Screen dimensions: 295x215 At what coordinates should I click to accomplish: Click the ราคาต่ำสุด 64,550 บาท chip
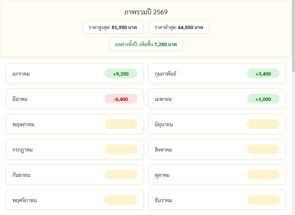pyautogui.click(x=179, y=27)
